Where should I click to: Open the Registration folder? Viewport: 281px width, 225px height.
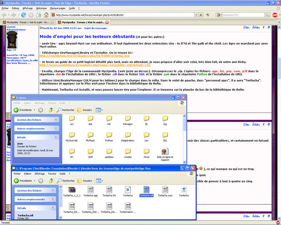(x=128, y=137)
